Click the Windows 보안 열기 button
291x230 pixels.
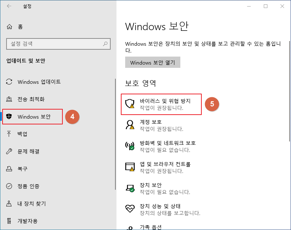tap(152, 62)
